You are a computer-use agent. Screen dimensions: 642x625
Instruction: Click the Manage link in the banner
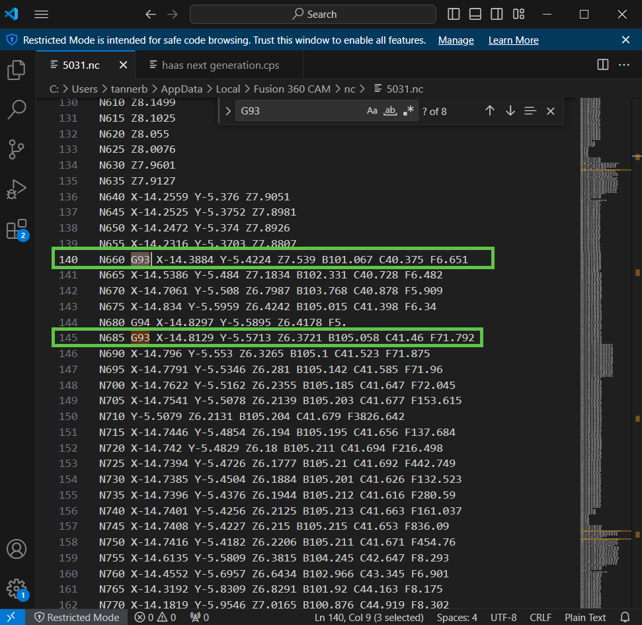(456, 40)
